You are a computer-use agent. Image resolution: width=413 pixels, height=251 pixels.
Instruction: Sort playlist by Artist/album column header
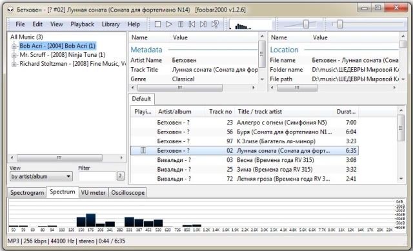[180, 112]
